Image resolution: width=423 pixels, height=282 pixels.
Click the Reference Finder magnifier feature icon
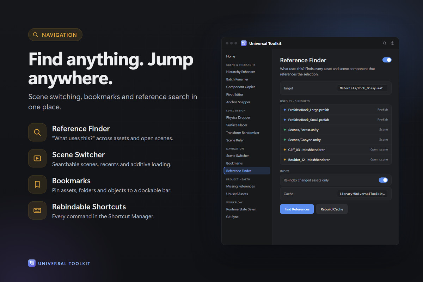coord(37,133)
